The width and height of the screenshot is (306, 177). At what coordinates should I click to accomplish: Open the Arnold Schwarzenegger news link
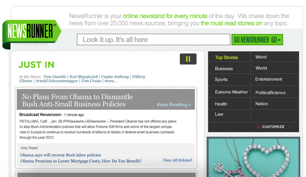(x=56, y=81)
